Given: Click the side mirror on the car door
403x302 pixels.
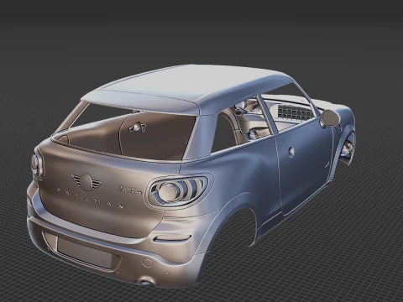Looking at the screenshot, I should coord(329,117).
